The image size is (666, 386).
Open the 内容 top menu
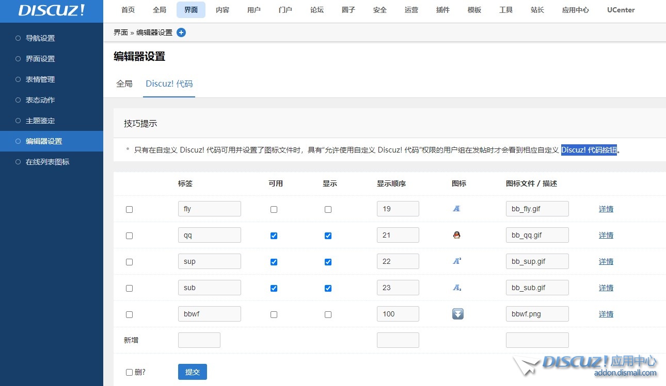223,10
